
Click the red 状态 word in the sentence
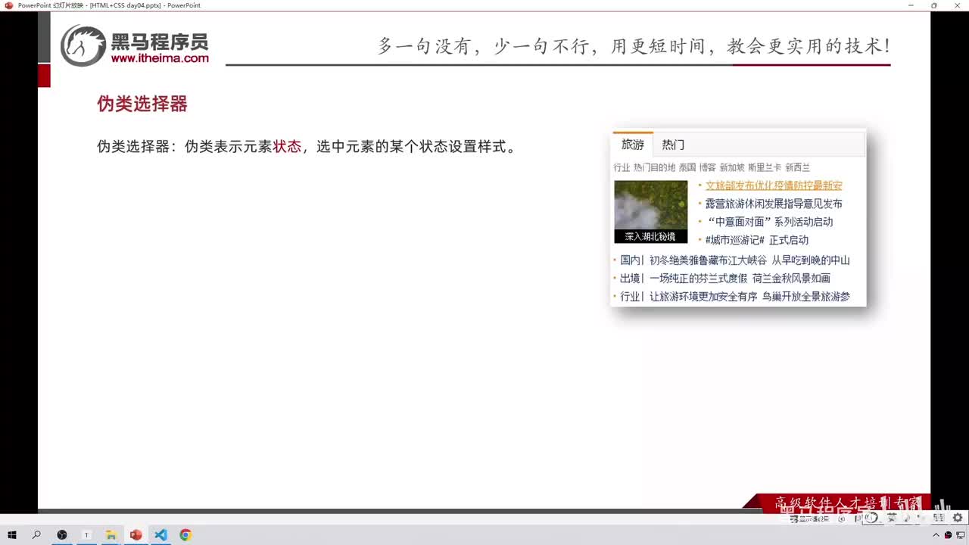click(x=287, y=146)
